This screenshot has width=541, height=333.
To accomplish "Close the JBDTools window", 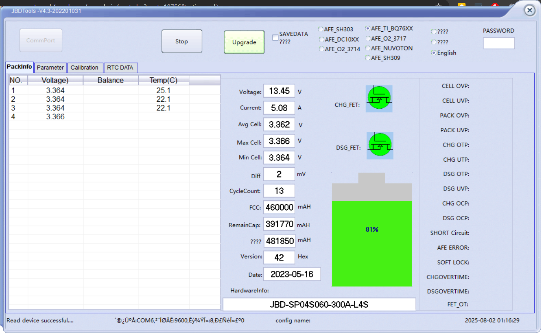I will pos(530,10).
